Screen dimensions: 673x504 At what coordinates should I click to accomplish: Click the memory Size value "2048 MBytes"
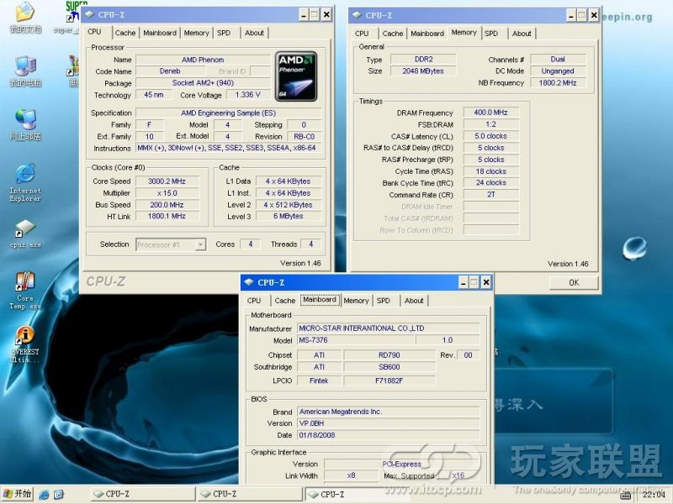[x=424, y=71]
